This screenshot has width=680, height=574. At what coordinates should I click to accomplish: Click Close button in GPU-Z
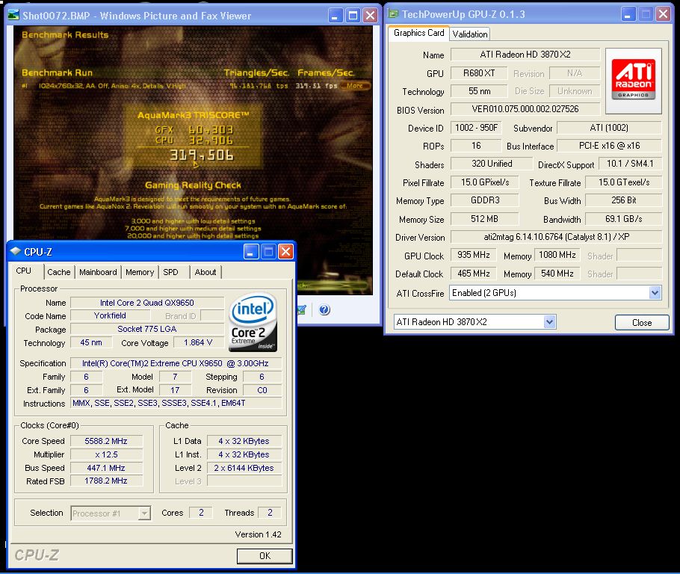point(642,322)
